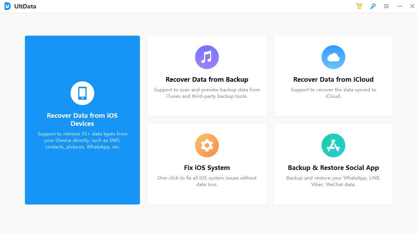Launch Backup & Restore Social App feature

coord(333,168)
